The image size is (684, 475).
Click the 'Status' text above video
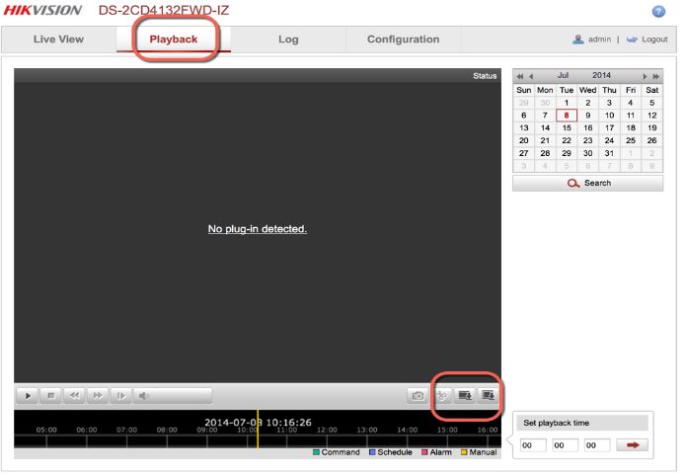pyautogui.click(x=485, y=76)
